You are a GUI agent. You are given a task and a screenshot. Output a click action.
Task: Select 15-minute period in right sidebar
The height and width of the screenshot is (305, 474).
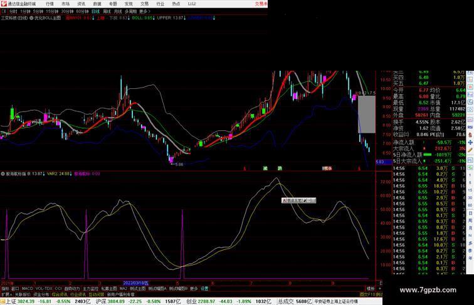pyautogui.click(x=470, y=190)
